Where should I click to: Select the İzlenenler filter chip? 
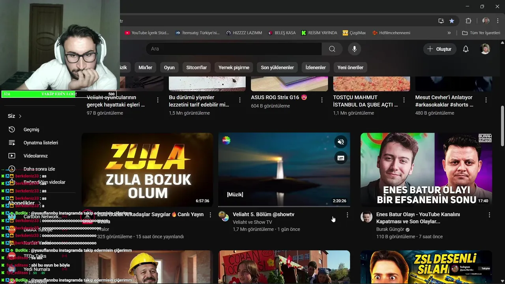tap(316, 67)
